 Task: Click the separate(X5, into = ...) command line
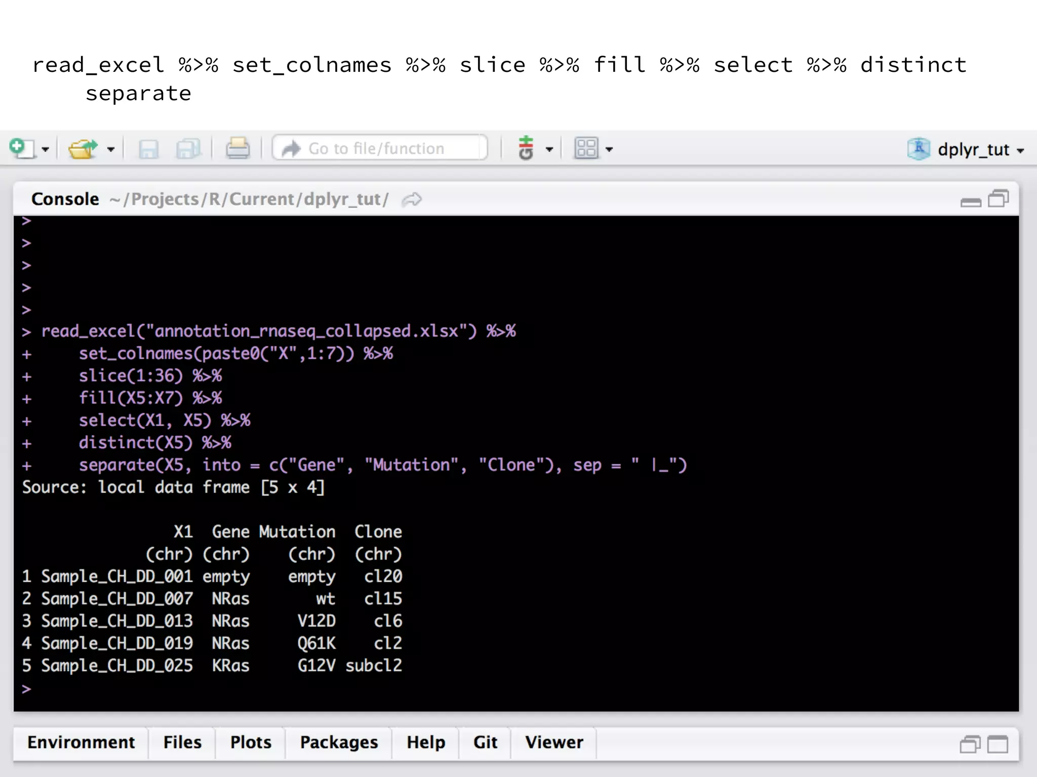(354, 465)
